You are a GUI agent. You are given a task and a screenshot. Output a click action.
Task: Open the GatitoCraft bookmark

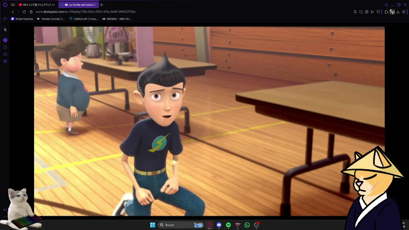pyautogui.click(x=84, y=19)
